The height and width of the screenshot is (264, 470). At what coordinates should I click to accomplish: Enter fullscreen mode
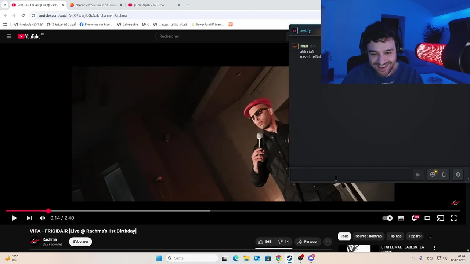click(454, 218)
